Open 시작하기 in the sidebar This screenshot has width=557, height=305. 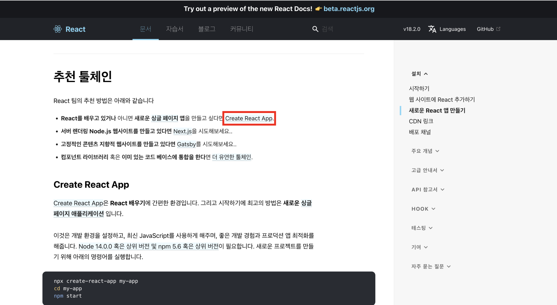point(419,89)
